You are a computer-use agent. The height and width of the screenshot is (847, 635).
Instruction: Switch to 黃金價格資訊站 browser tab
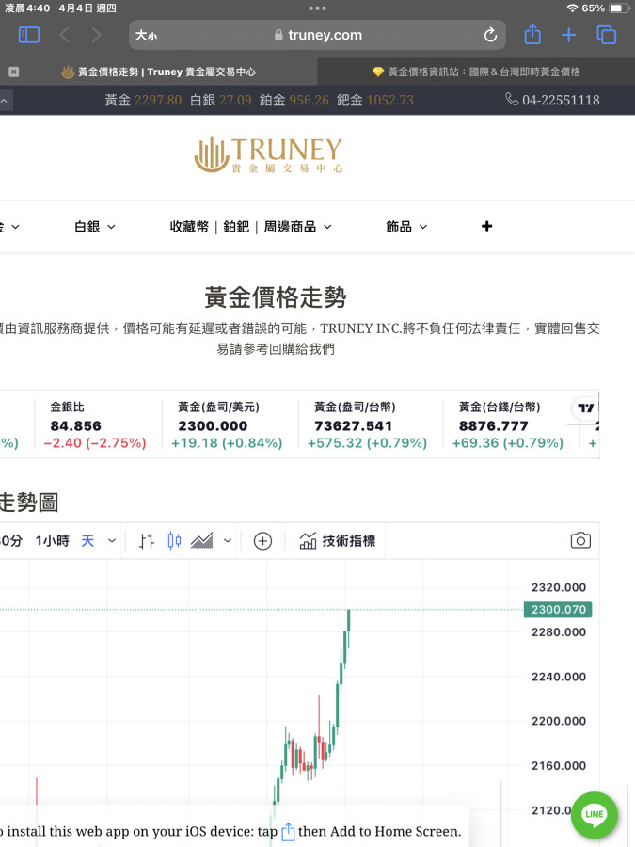(476, 72)
